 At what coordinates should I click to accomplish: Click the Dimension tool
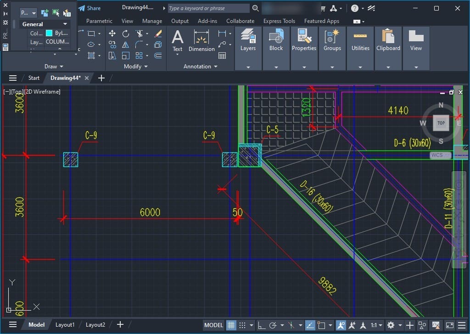tap(201, 41)
